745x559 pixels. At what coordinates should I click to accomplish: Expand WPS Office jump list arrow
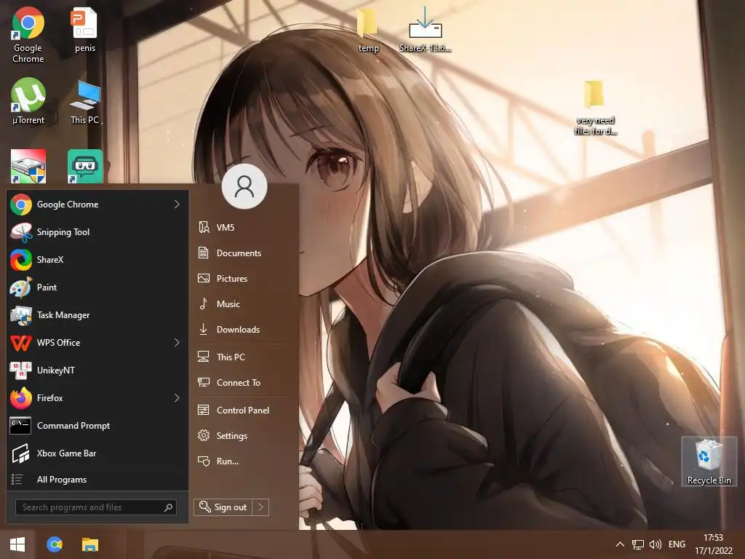point(177,342)
